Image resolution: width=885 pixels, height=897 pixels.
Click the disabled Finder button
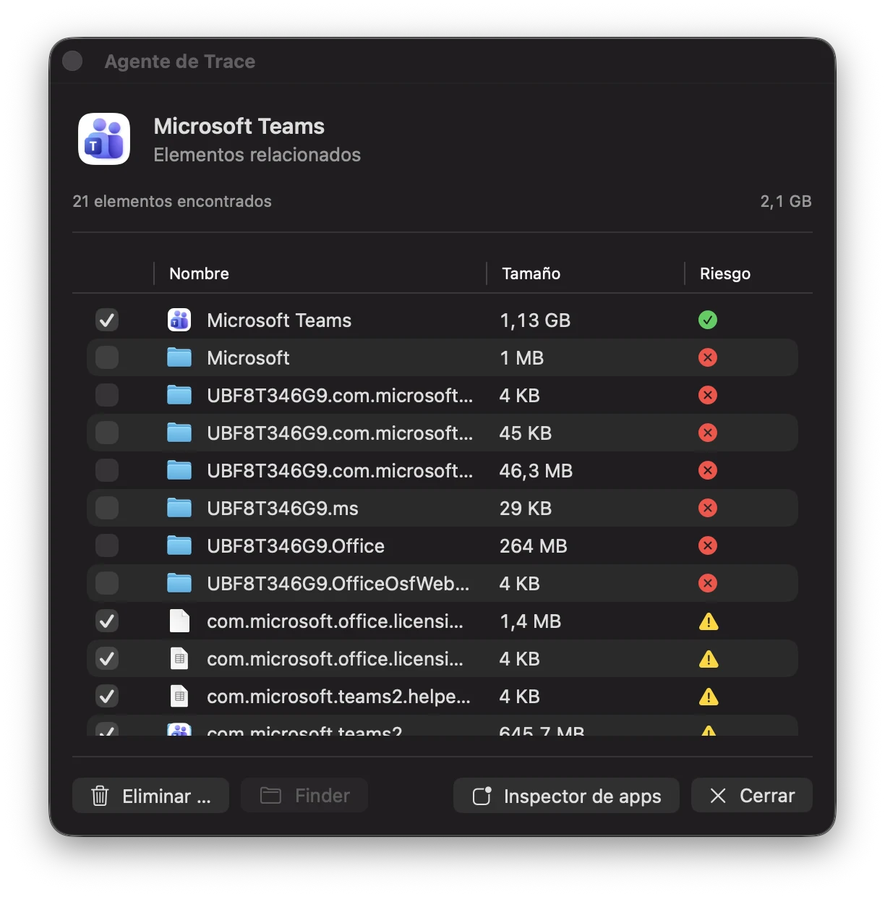click(304, 796)
